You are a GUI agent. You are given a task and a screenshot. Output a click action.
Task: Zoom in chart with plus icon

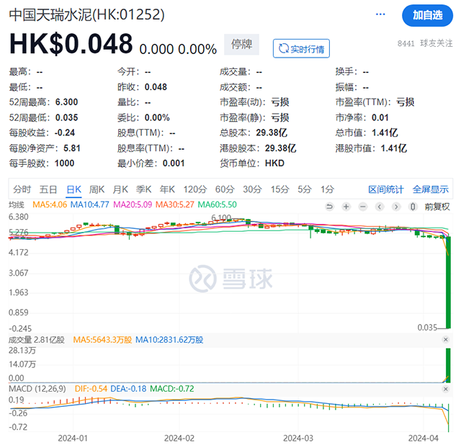pyautogui.click(x=346, y=207)
